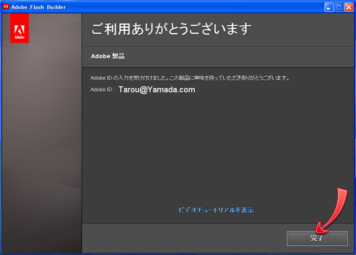Click the red Adobe logo in the sidebar
This screenshot has height=255, width=356.
tap(19, 28)
